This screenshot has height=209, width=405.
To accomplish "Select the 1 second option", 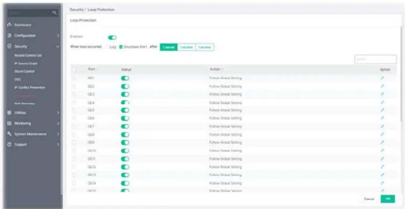I will (x=169, y=47).
